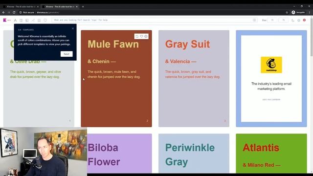Viewport: 313px width, 176px height.
Task: Select the Type template icon
Action: (x=15, y=21)
